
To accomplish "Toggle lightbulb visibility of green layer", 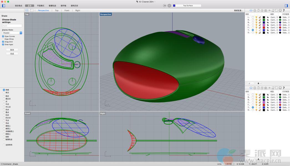I will [256, 20].
